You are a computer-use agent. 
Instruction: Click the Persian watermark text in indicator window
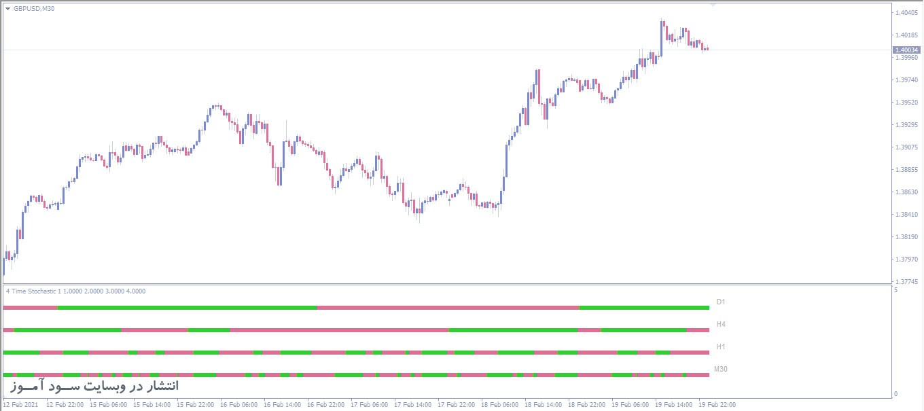click(x=95, y=386)
